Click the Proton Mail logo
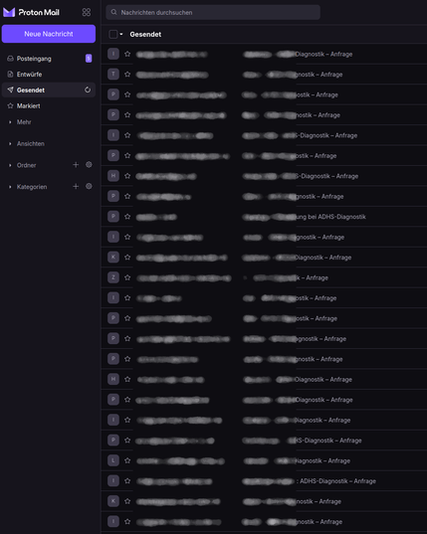This screenshot has height=534, width=427. (31, 12)
